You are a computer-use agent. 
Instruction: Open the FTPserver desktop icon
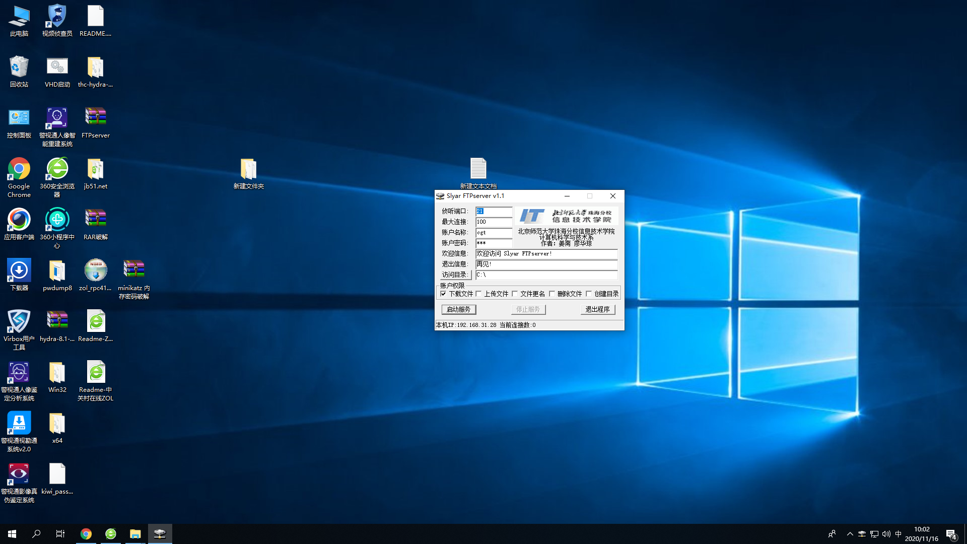coord(95,117)
